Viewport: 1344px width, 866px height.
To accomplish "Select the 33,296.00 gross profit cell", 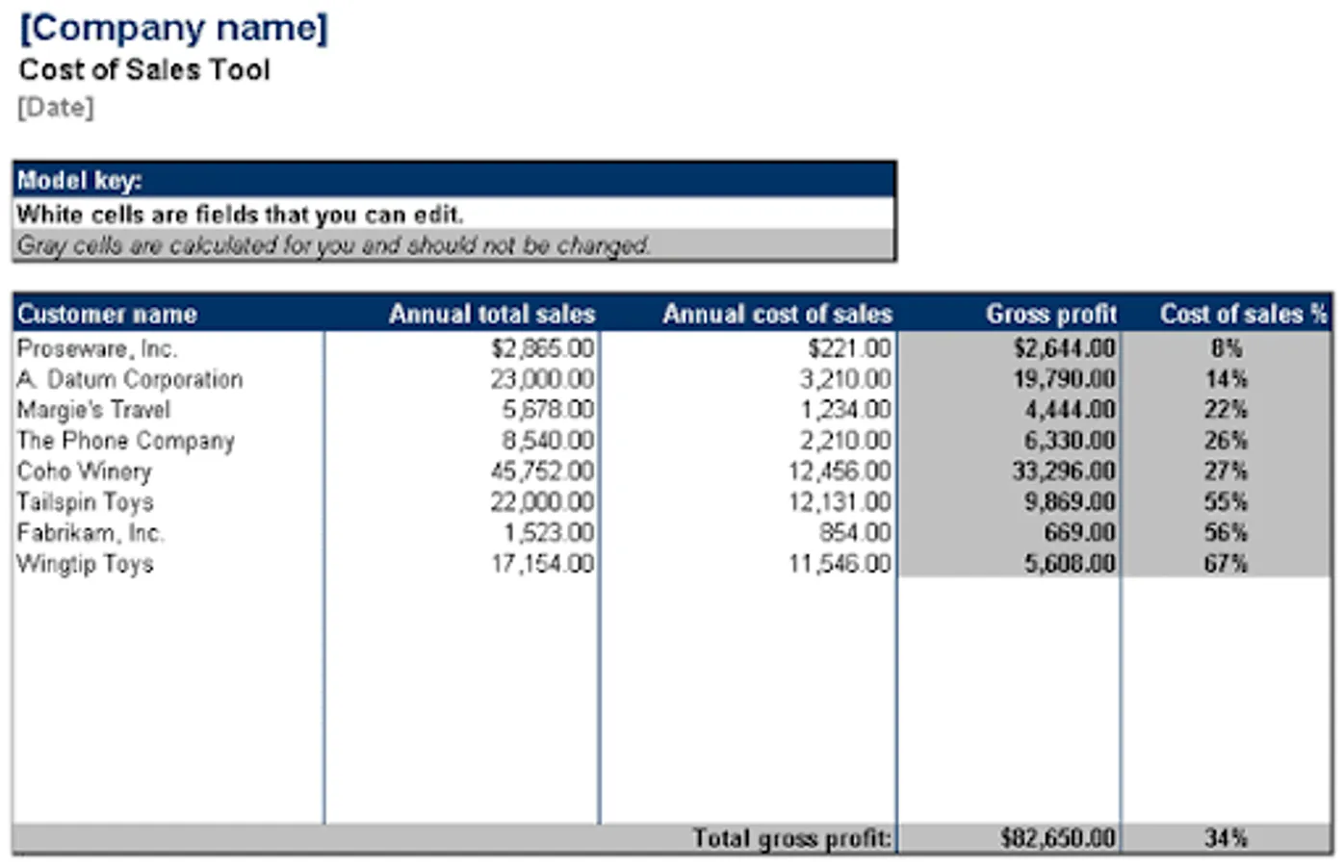I will pos(1010,471).
